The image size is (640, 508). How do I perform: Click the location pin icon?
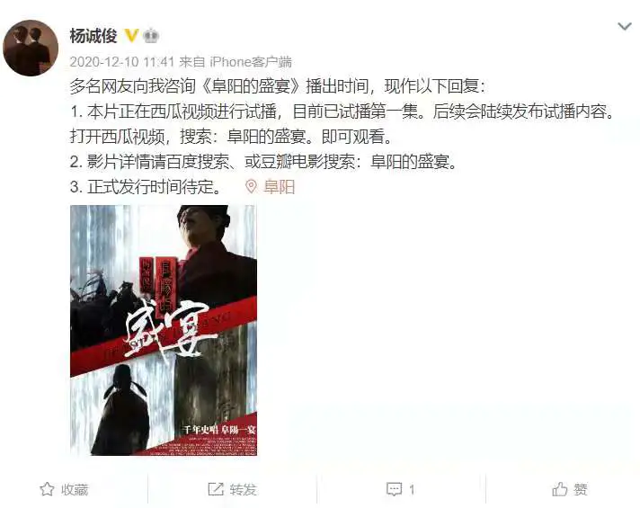pyautogui.click(x=251, y=187)
